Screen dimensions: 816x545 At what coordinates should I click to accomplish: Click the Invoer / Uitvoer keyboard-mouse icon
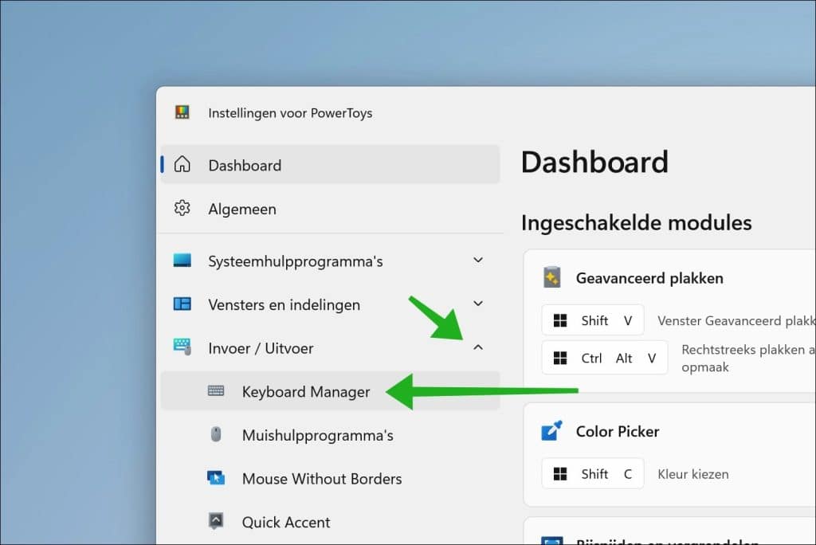pyautogui.click(x=182, y=347)
